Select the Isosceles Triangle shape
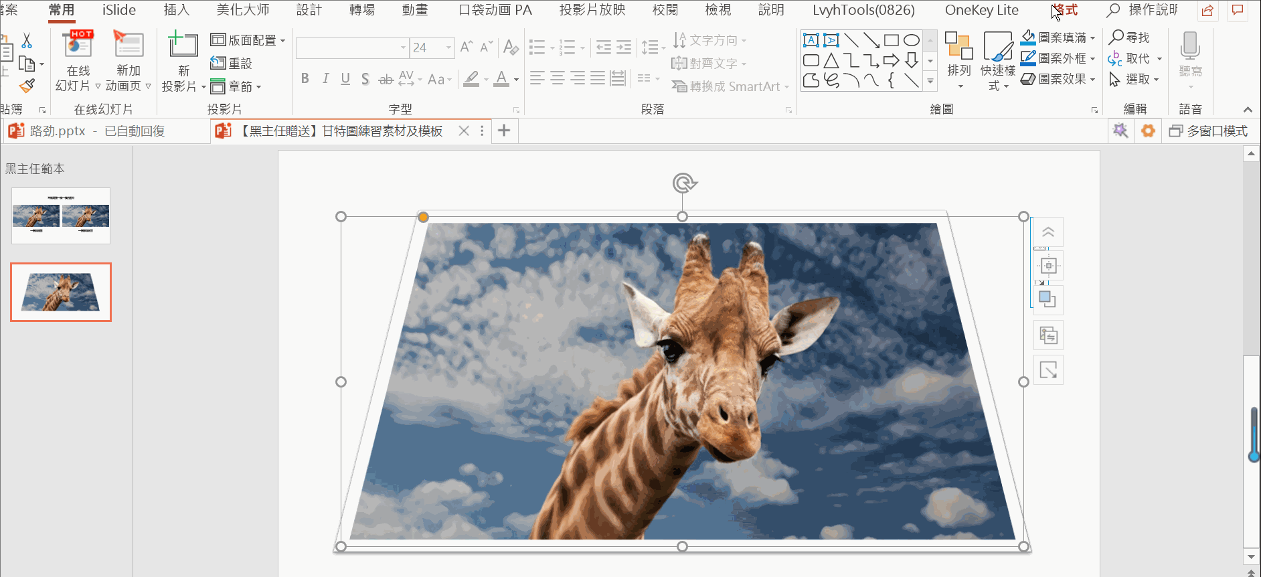Image resolution: width=1261 pixels, height=577 pixels. 831,61
